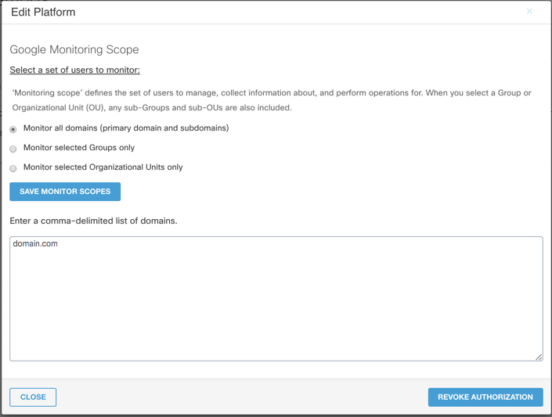Screen dimensions: 552x417
Task: Dismiss dialog with the X icon
Action: [x=529, y=11]
